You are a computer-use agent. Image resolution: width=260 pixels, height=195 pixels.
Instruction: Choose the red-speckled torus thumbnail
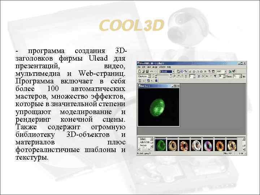coord(184,145)
